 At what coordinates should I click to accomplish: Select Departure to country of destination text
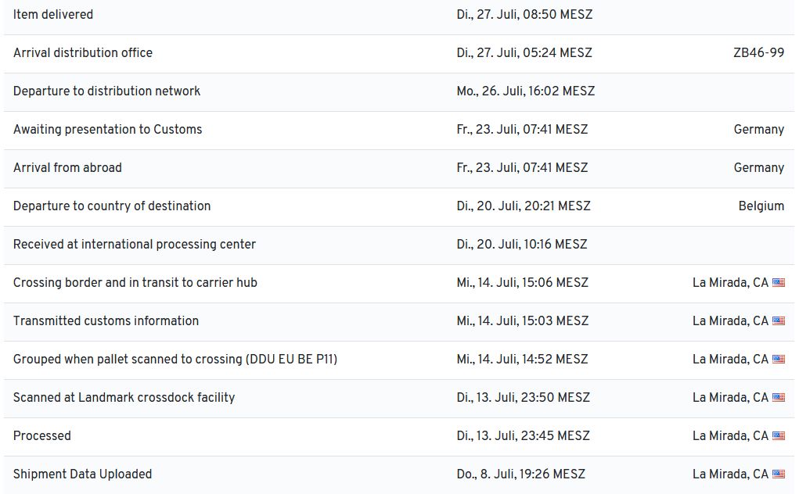112,206
